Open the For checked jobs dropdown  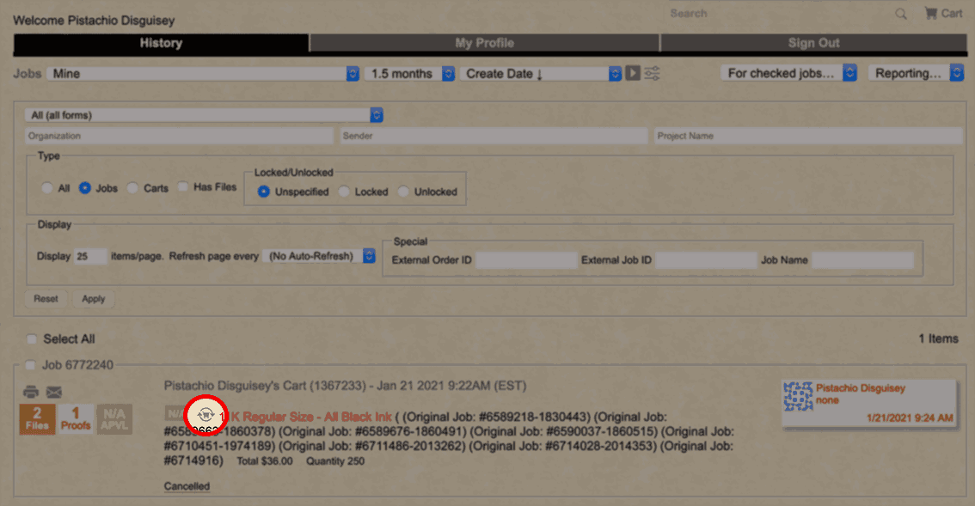(x=788, y=73)
